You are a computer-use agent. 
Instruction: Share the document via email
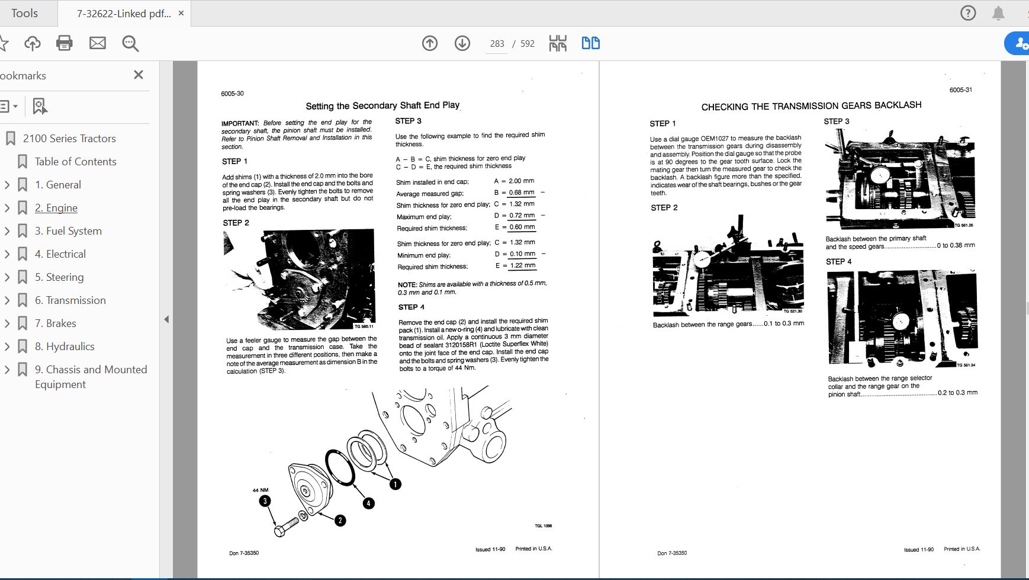click(x=98, y=43)
